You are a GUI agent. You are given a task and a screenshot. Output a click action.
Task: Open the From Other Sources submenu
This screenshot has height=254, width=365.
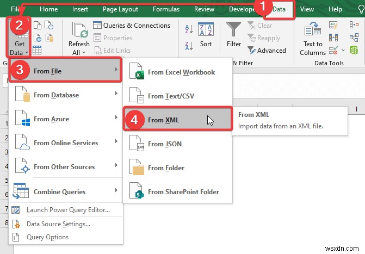[66, 167]
